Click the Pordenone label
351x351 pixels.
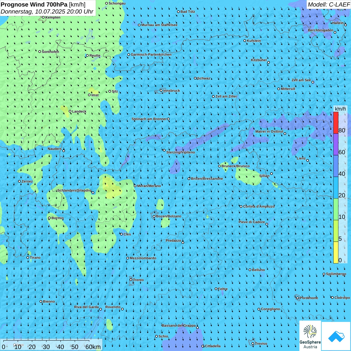click(x=309, y=298)
